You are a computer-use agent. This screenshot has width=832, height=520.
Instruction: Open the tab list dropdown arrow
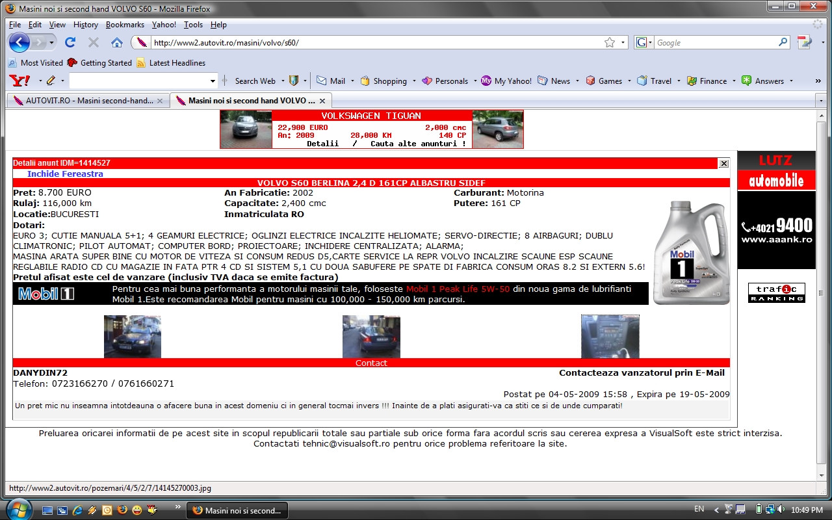coord(821,101)
